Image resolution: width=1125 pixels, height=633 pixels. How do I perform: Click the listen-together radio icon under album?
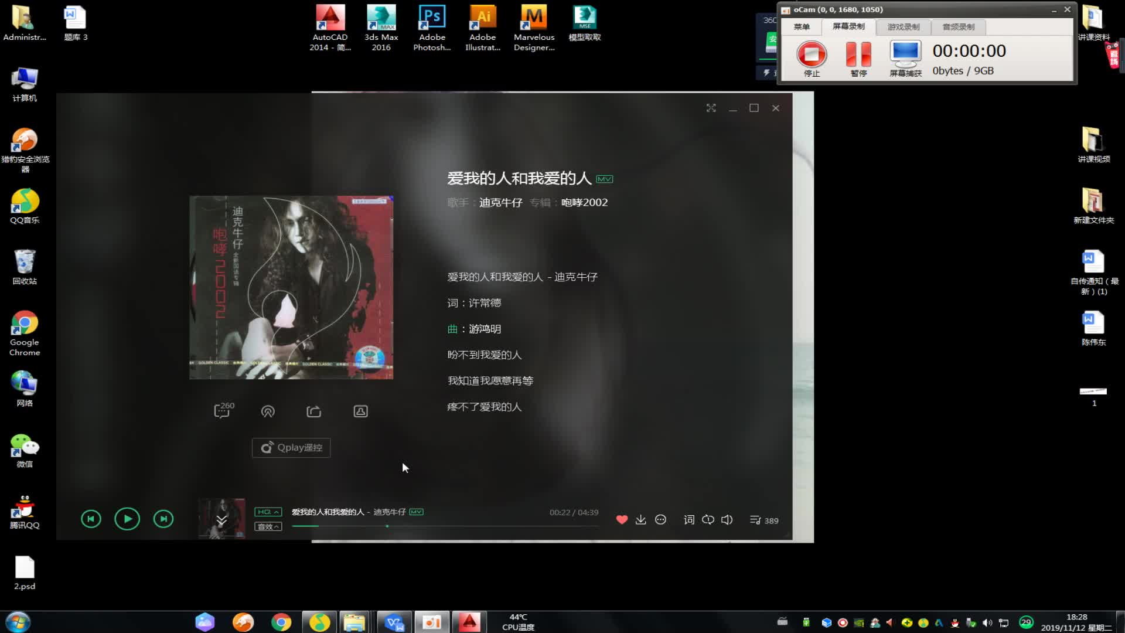tap(268, 411)
